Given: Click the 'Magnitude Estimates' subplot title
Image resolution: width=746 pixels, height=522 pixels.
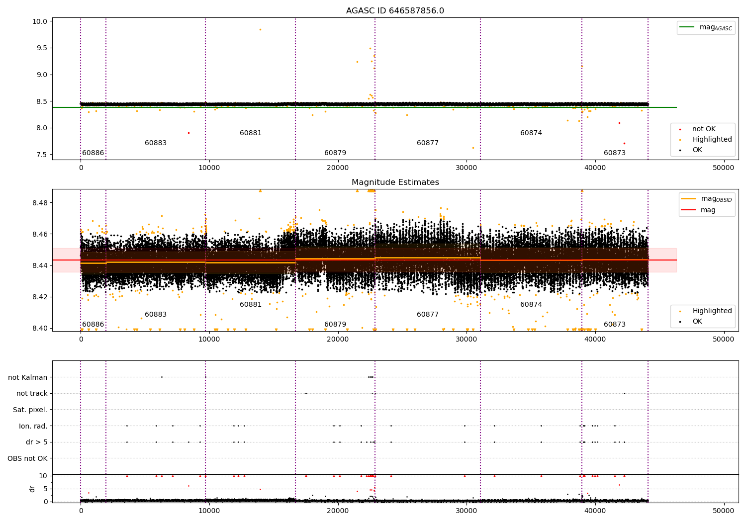Looking at the screenshot, I should tap(395, 182).
